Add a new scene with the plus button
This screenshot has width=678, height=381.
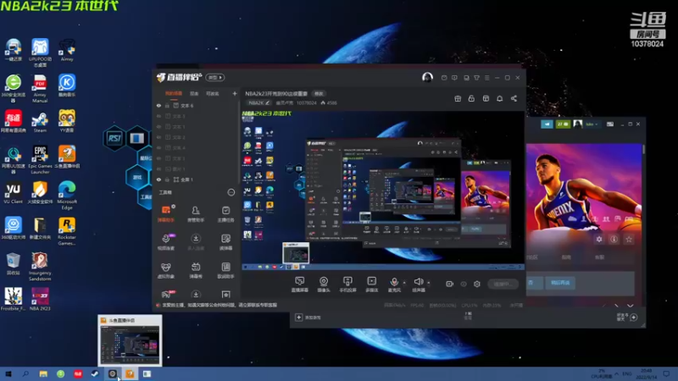pos(235,93)
